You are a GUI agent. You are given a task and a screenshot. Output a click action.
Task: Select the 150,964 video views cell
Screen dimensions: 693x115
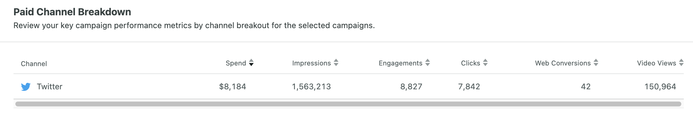[x=660, y=87]
